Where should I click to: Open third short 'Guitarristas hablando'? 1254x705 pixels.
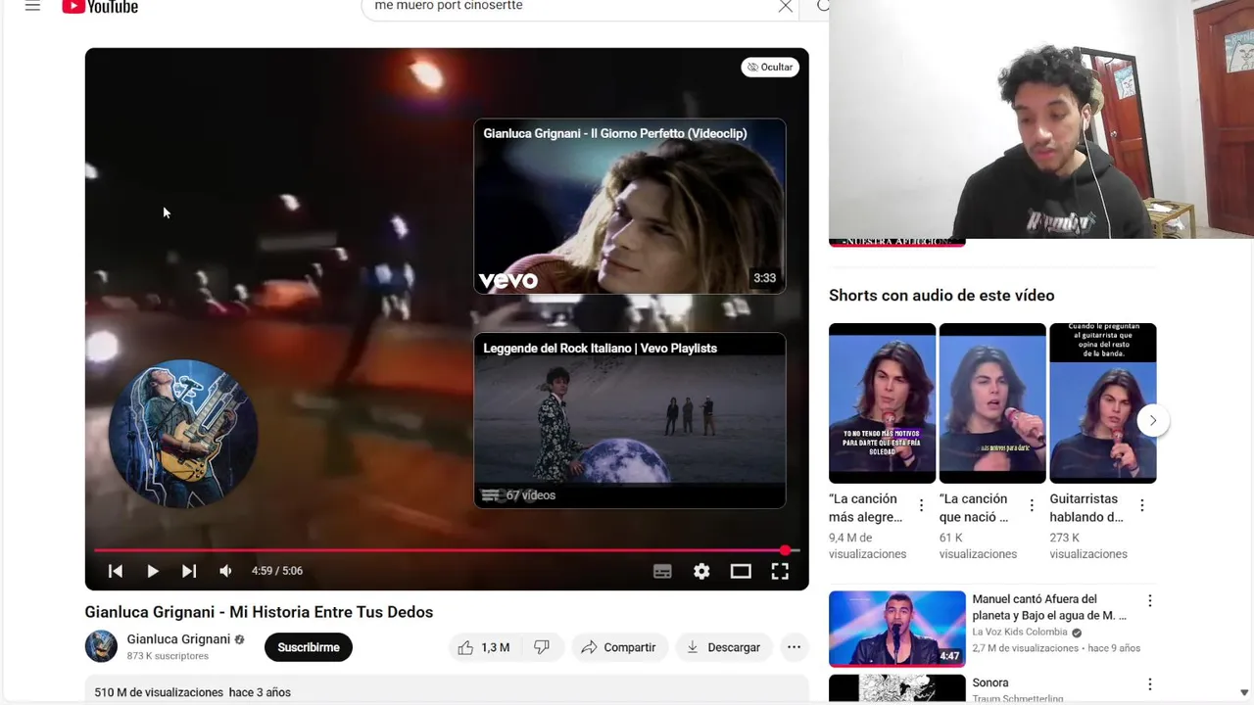tap(1103, 402)
